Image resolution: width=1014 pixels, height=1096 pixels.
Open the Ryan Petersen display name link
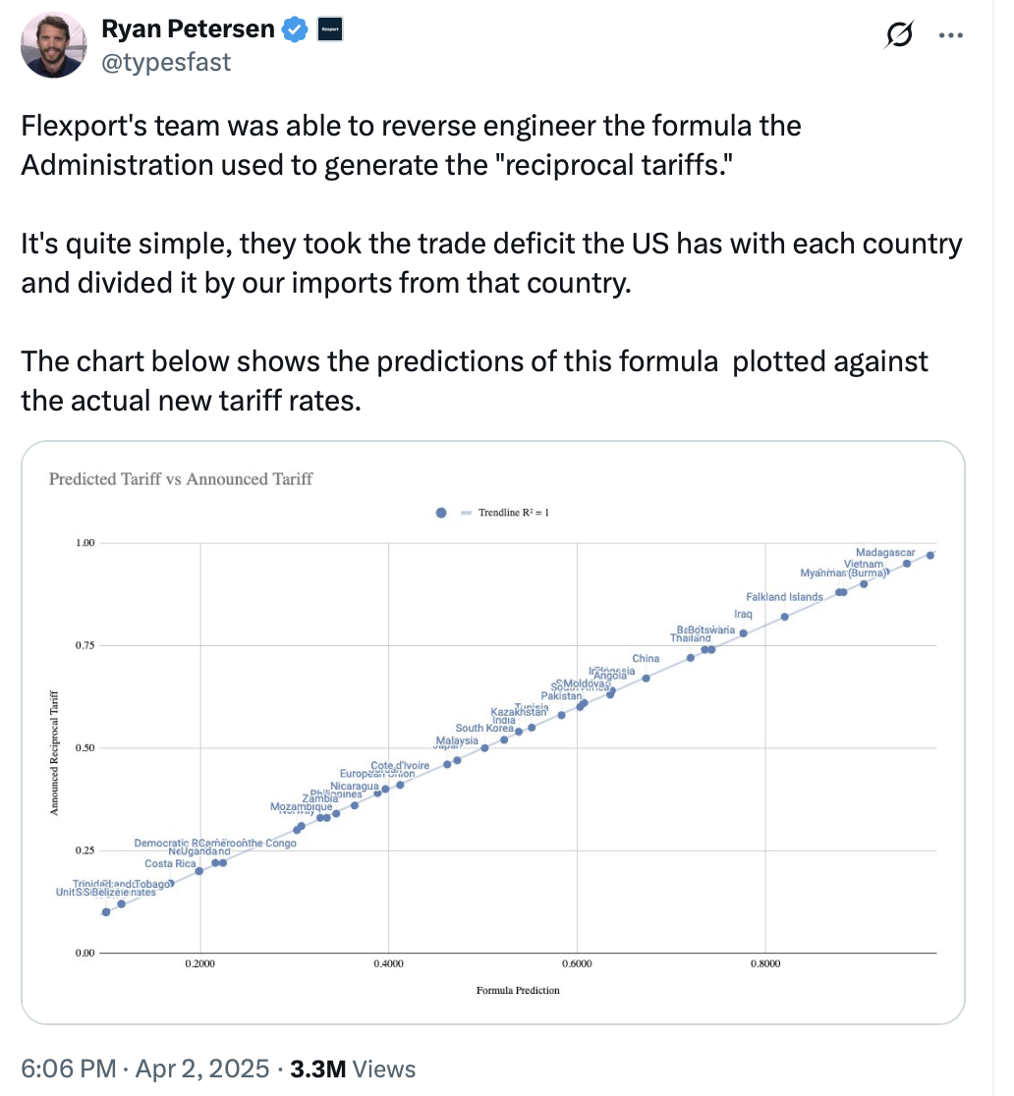point(189,29)
